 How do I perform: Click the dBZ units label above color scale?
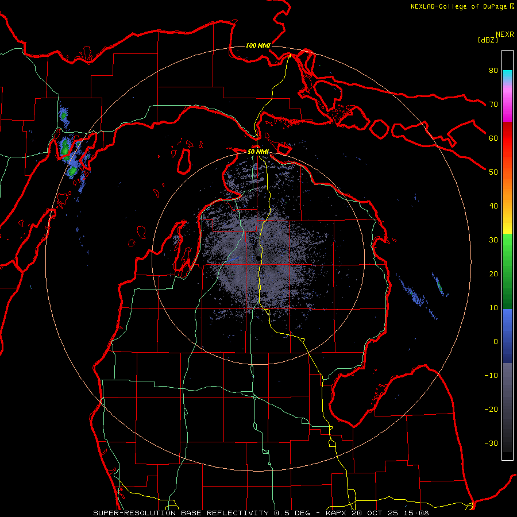pos(488,40)
